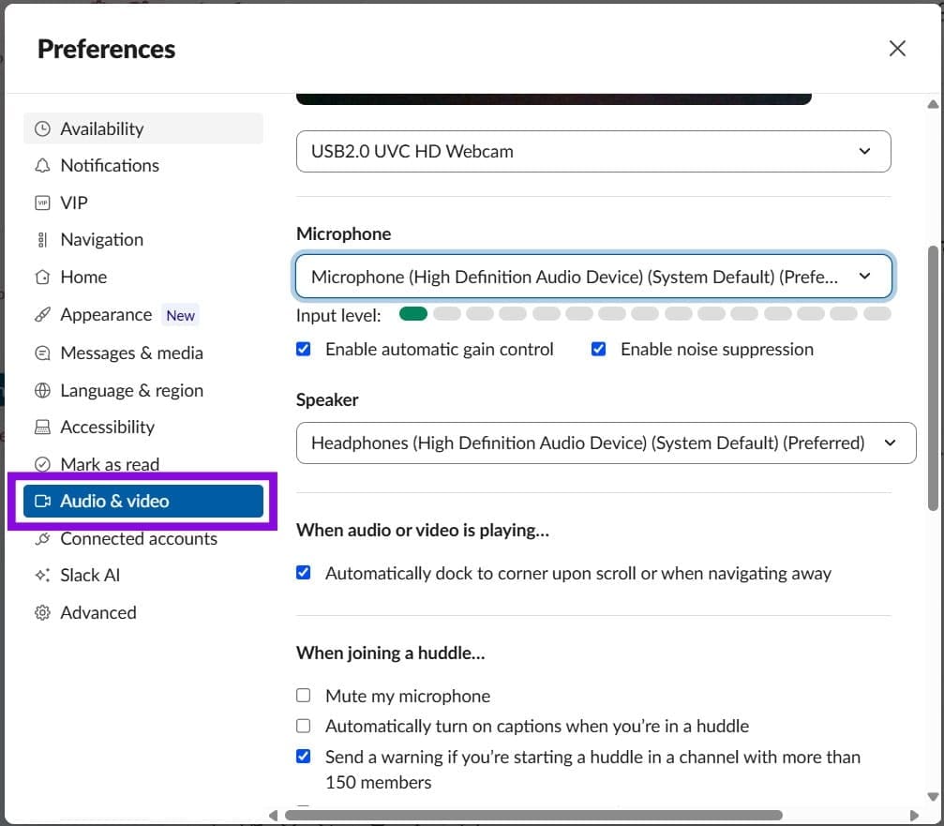This screenshot has width=944, height=826.
Task: Click the globe icon beside Language & region
Action: tap(42, 390)
